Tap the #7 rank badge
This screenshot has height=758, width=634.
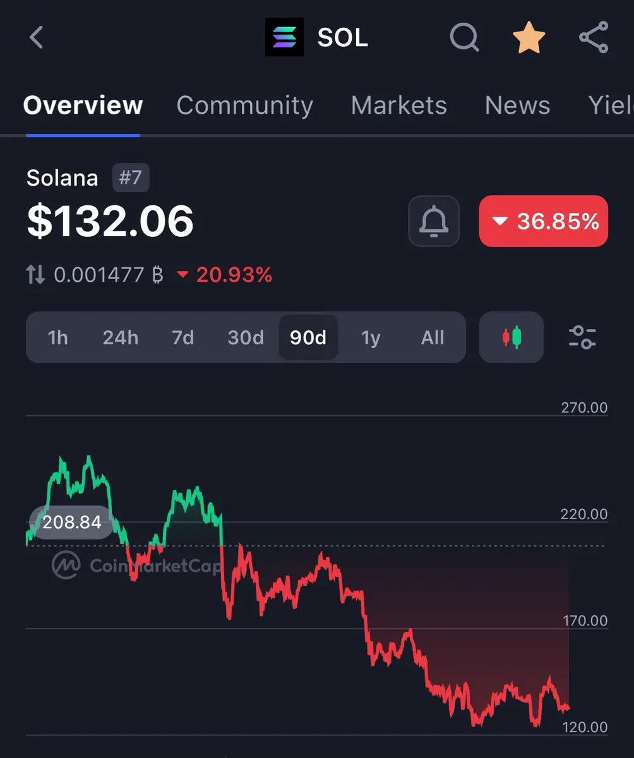(x=131, y=177)
